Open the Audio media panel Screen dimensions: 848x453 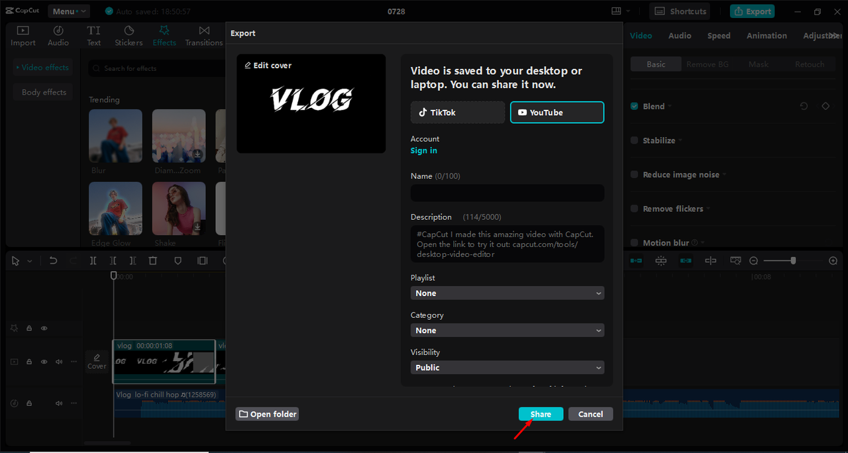[58, 36]
